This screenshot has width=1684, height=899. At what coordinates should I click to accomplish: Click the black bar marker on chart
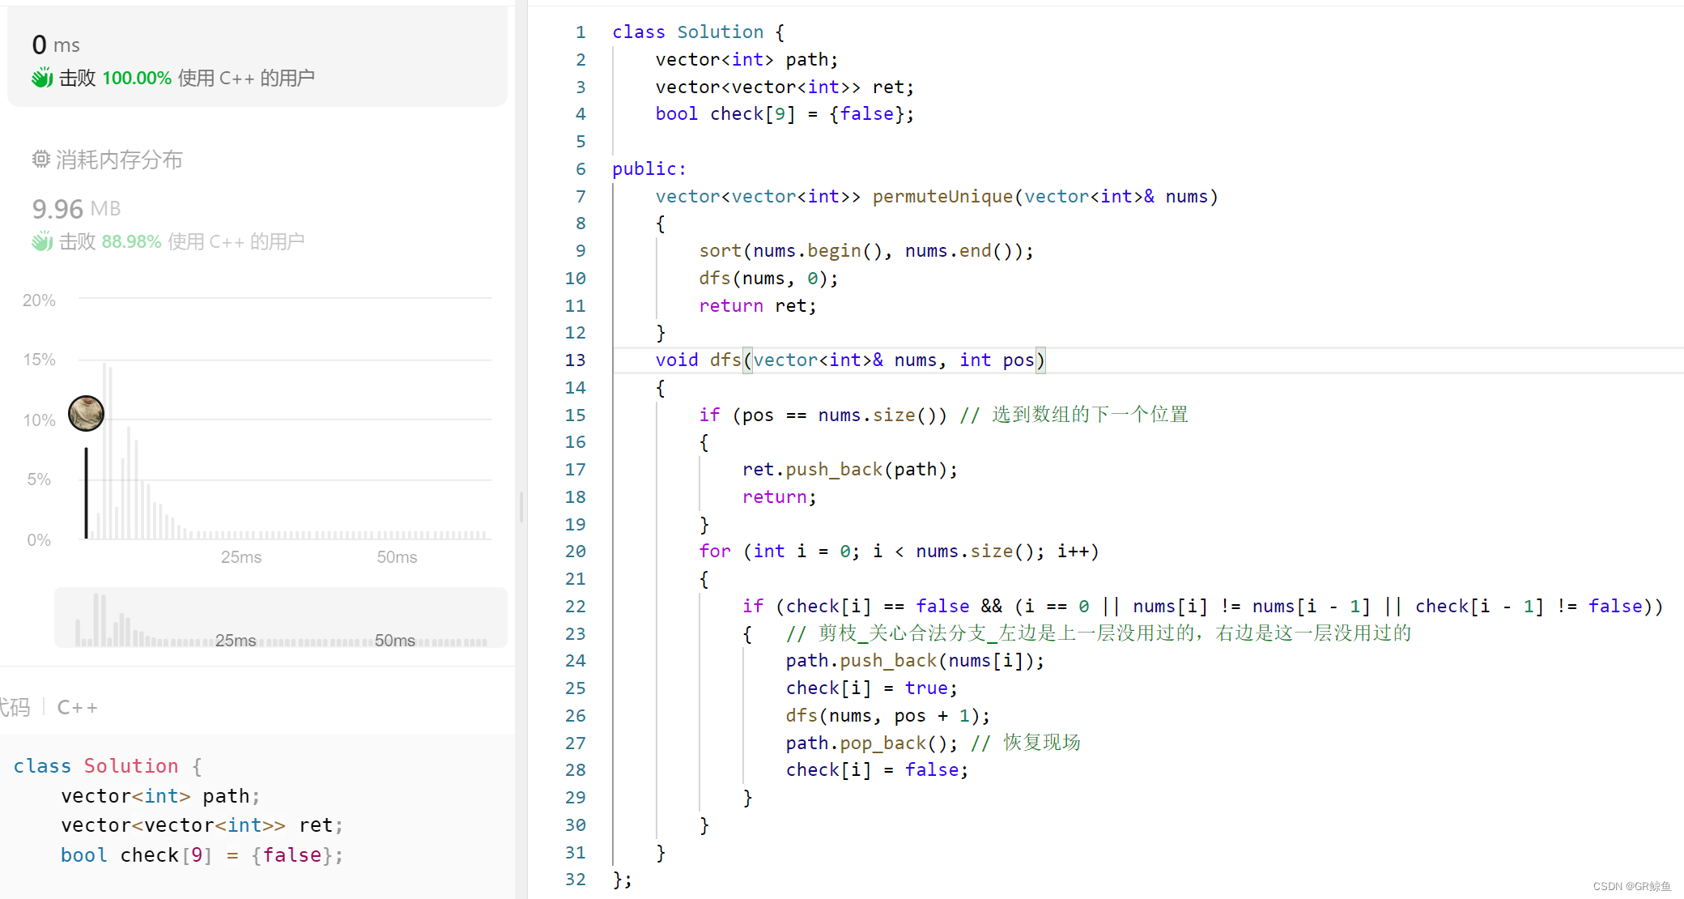(x=86, y=492)
